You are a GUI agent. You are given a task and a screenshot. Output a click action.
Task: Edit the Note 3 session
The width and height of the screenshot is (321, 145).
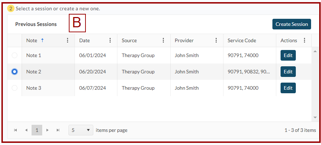coord(288,88)
